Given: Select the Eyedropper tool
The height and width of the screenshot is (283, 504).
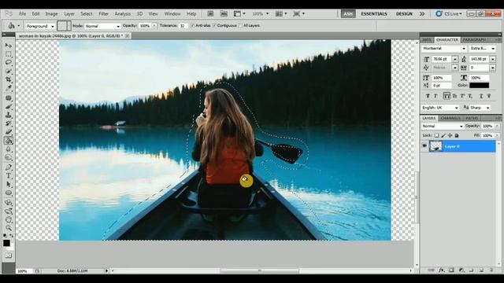Looking at the screenshot, I should 9,87.
